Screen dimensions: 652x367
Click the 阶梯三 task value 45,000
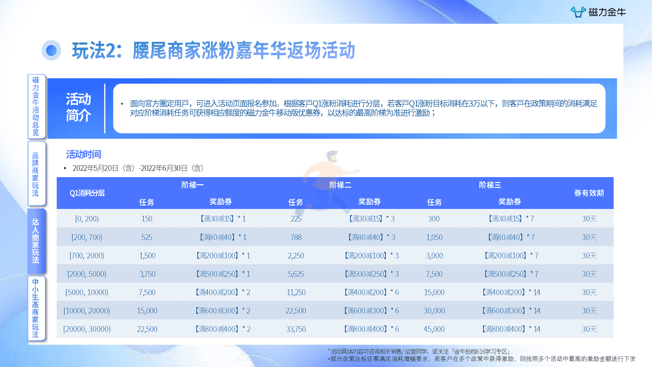click(434, 329)
